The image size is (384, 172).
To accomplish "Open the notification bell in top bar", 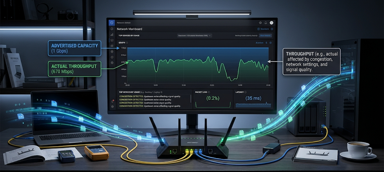I will click(x=266, y=23).
